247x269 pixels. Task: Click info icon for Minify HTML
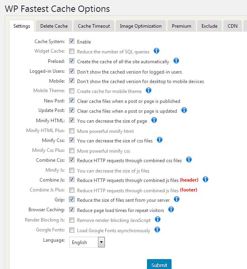coord(154,120)
